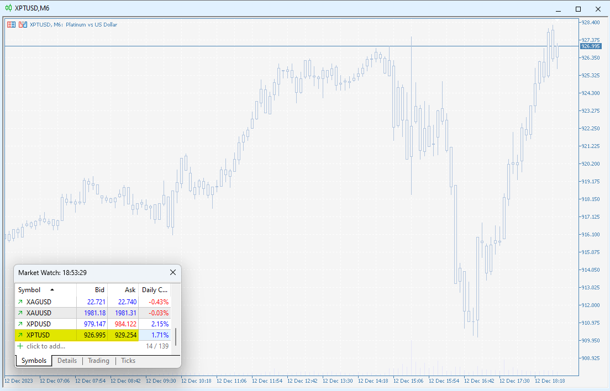
Task: Sort by Daily Change column header
Action: coord(155,290)
